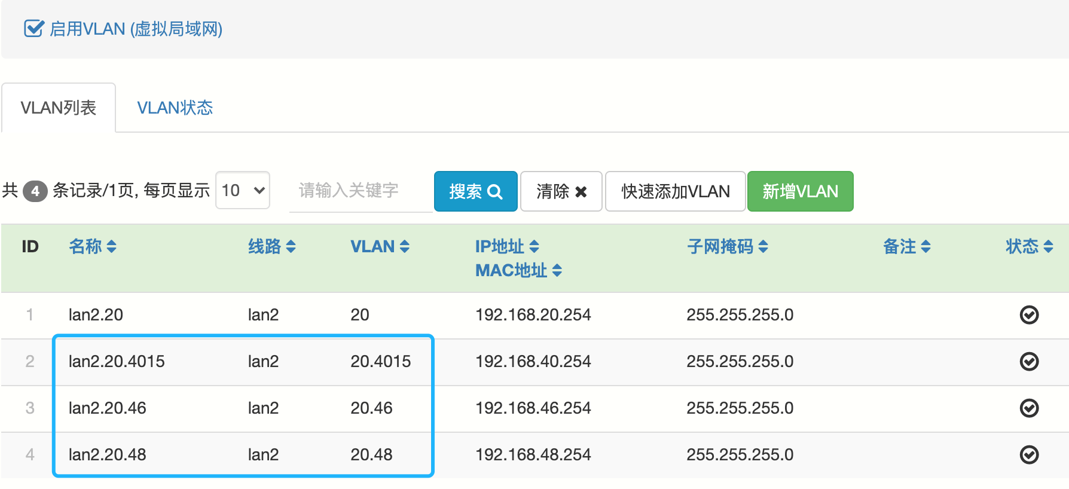Sort by MAC地址 using its arrows
The image size is (1069, 489).
557,270
